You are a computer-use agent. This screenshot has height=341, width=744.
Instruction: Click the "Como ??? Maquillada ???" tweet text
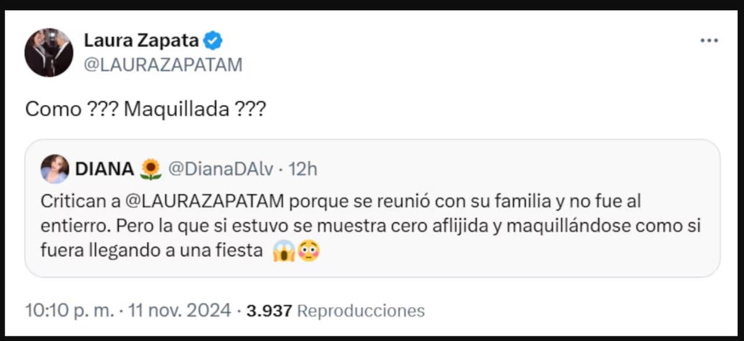click(x=145, y=109)
